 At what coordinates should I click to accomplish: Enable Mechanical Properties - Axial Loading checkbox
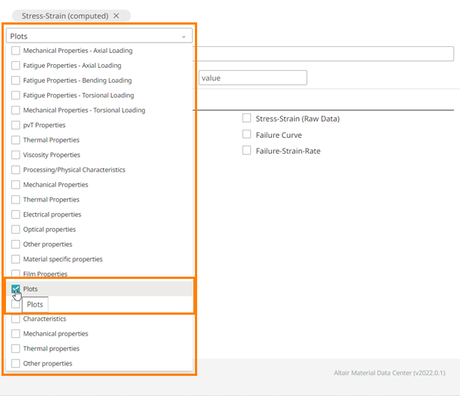click(x=16, y=51)
